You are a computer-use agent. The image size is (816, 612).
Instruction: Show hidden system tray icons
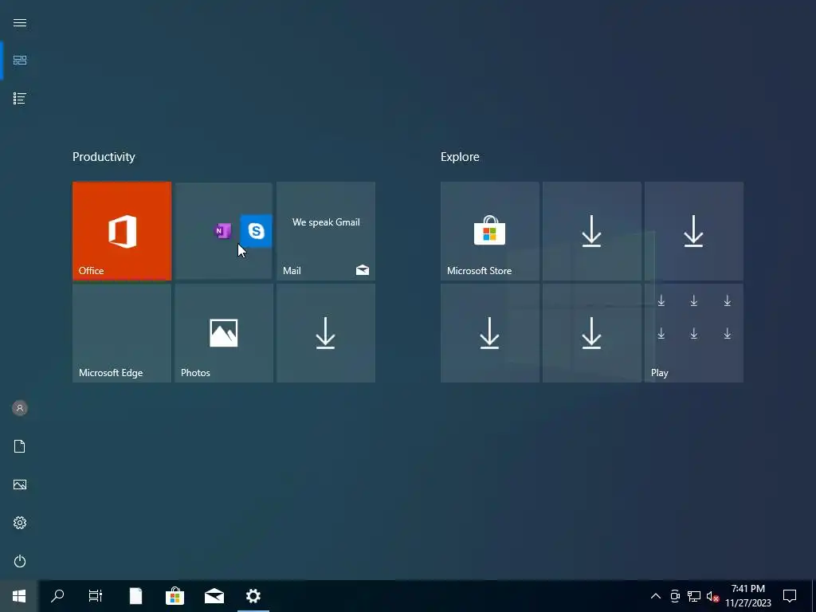point(656,596)
